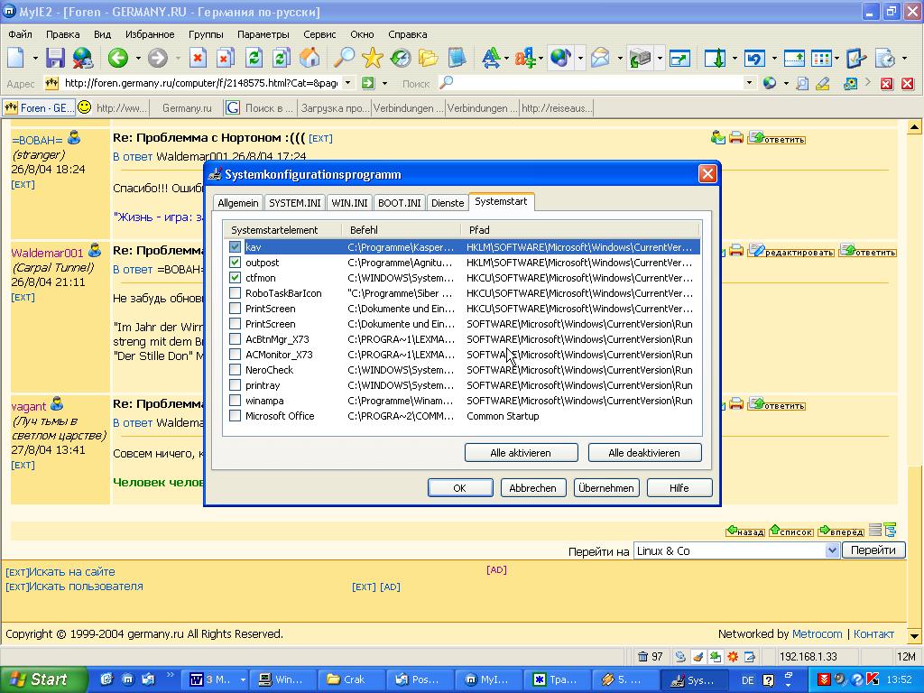Click the Home house icon
This screenshot has height=693, width=924.
click(x=310, y=58)
